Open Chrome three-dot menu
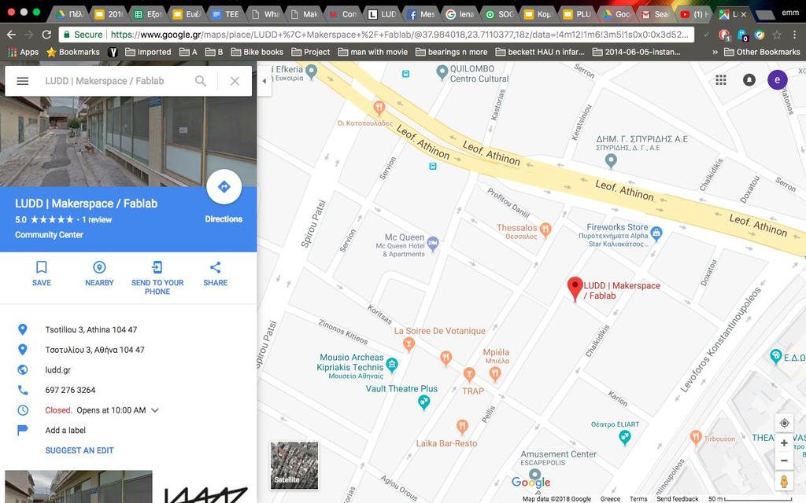Screen dimensions: 806x503 point(795,35)
